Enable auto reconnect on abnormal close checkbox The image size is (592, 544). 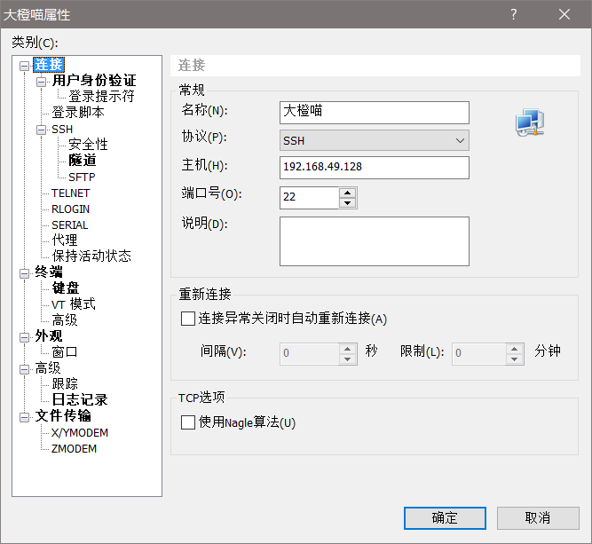pyautogui.click(x=188, y=319)
